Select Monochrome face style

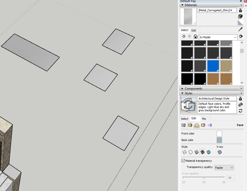coord(209,152)
